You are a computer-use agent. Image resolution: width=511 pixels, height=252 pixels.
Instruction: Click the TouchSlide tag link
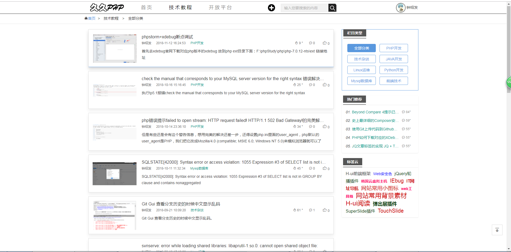tap(390, 211)
